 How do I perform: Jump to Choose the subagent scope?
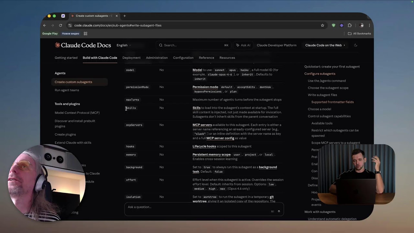pyautogui.click(x=328, y=88)
